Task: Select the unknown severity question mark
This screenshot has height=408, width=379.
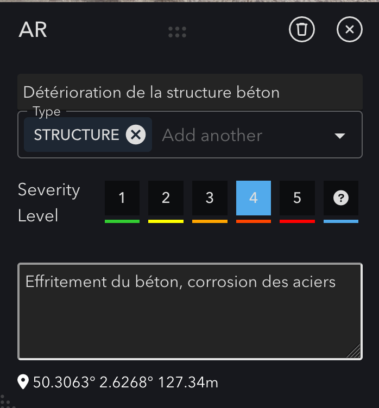Action: click(340, 198)
